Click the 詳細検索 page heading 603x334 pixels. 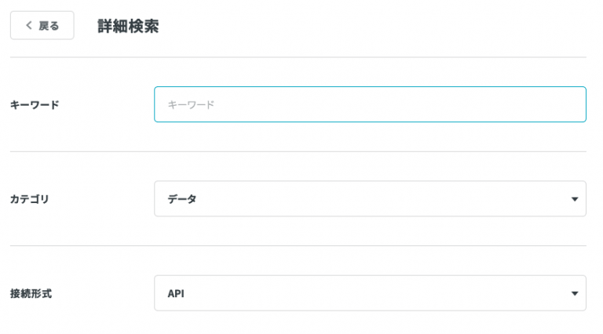click(x=128, y=26)
